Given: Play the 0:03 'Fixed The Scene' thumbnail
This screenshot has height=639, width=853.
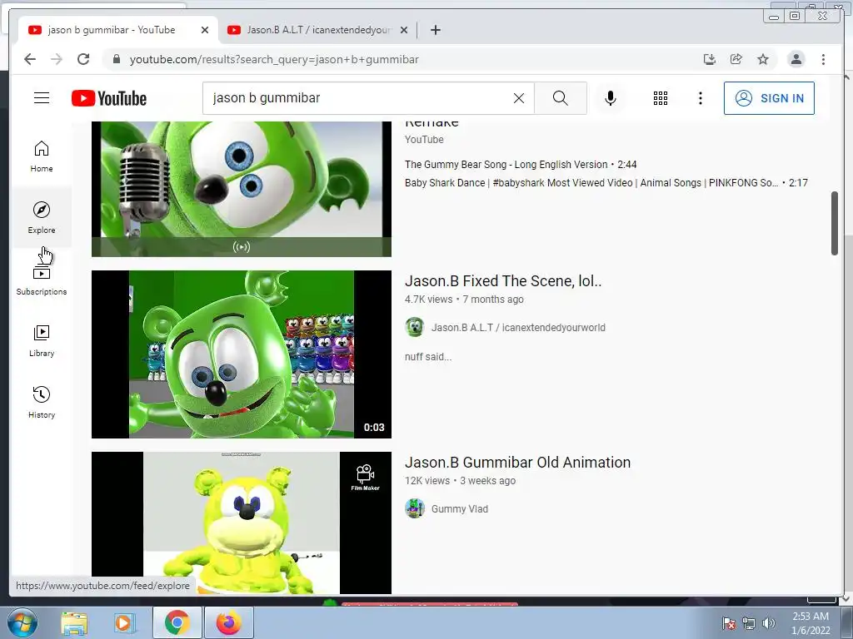Looking at the screenshot, I should tap(241, 354).
